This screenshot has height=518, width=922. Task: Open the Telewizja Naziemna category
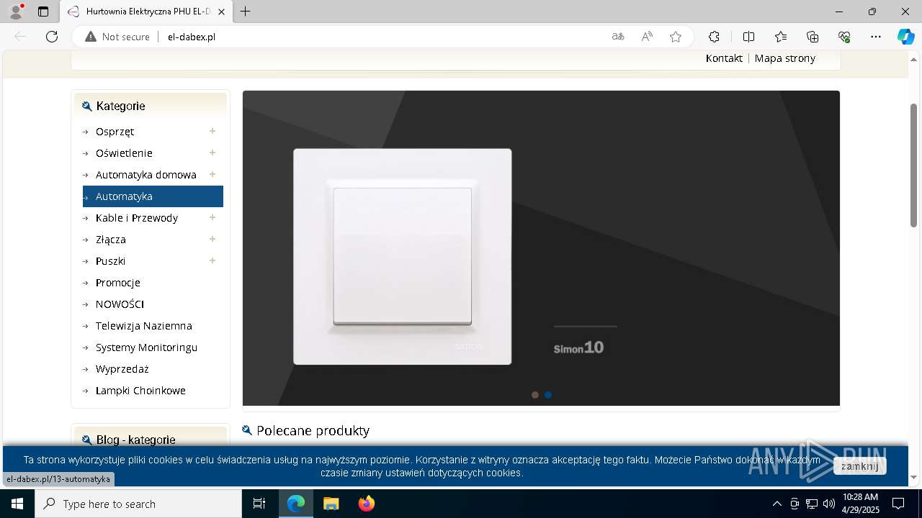(x=143, y=326)
